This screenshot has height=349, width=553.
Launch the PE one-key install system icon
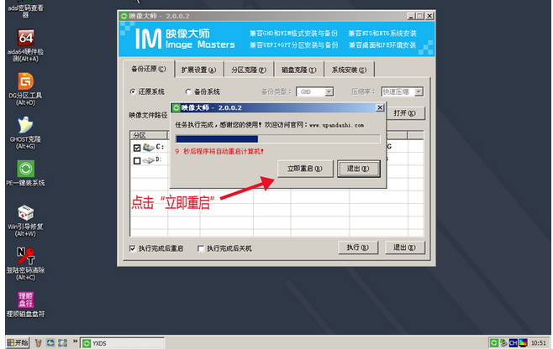pos(26,169)
